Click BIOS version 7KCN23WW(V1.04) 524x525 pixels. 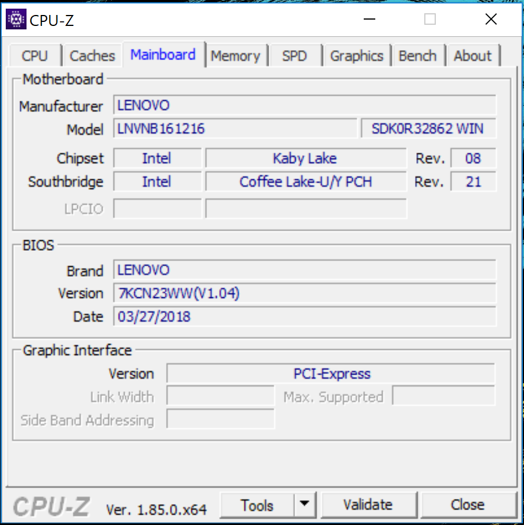(x=305, y=293)
